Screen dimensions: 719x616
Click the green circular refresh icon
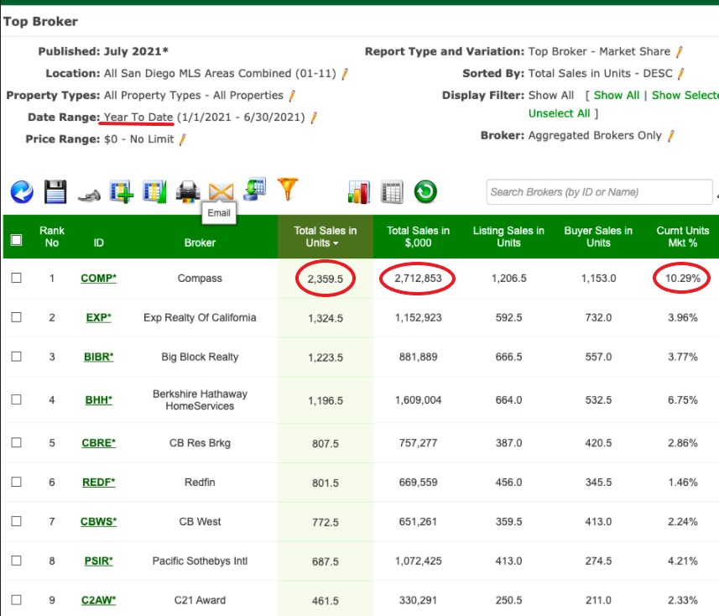click(425, 191)
